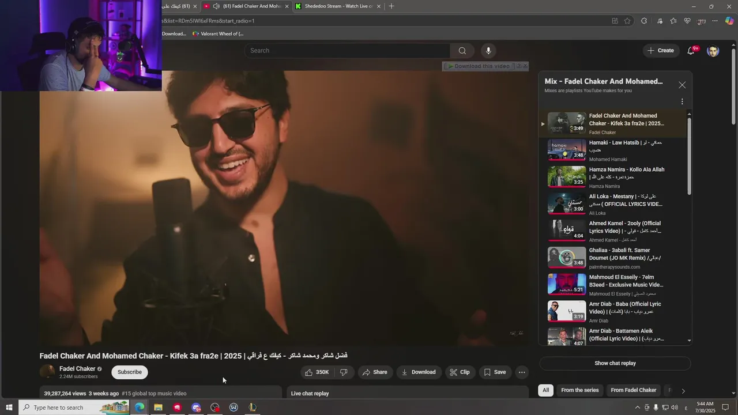
Task: Click the #15 global top music video link
Action: pos(154,394)
